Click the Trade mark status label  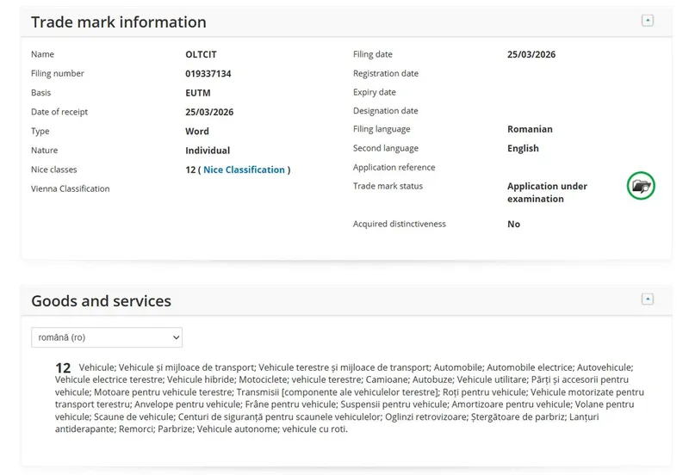click(388, 186)
